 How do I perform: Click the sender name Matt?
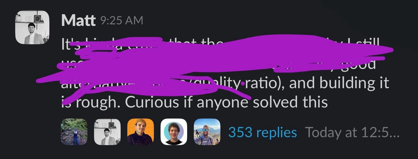pos(78,21)
